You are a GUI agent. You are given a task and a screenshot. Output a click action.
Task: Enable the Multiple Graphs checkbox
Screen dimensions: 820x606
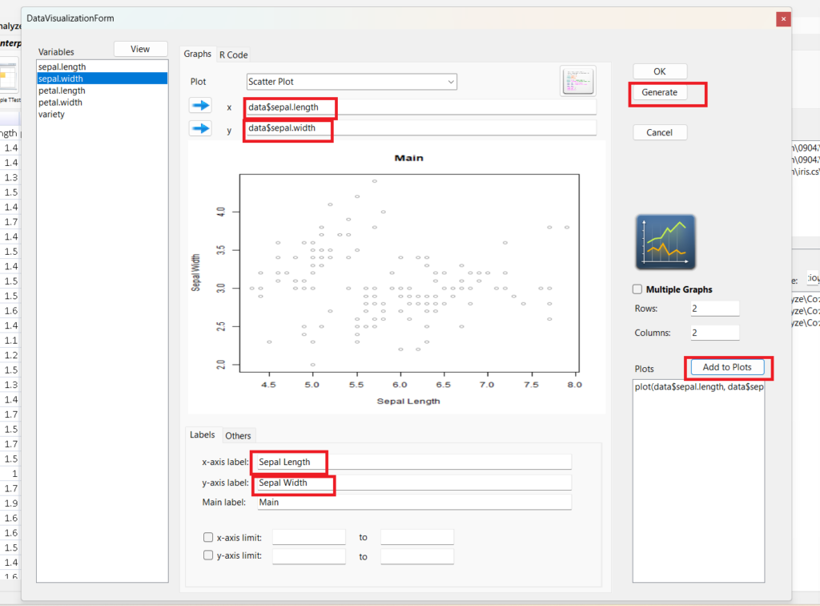tap(638, 289)
